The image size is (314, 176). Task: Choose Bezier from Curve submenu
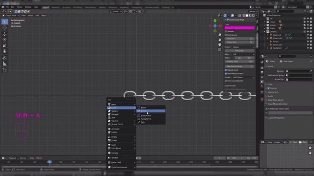[151, 108]
